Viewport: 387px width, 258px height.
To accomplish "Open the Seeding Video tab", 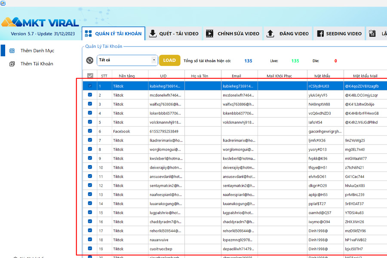I will coord(340,34).
